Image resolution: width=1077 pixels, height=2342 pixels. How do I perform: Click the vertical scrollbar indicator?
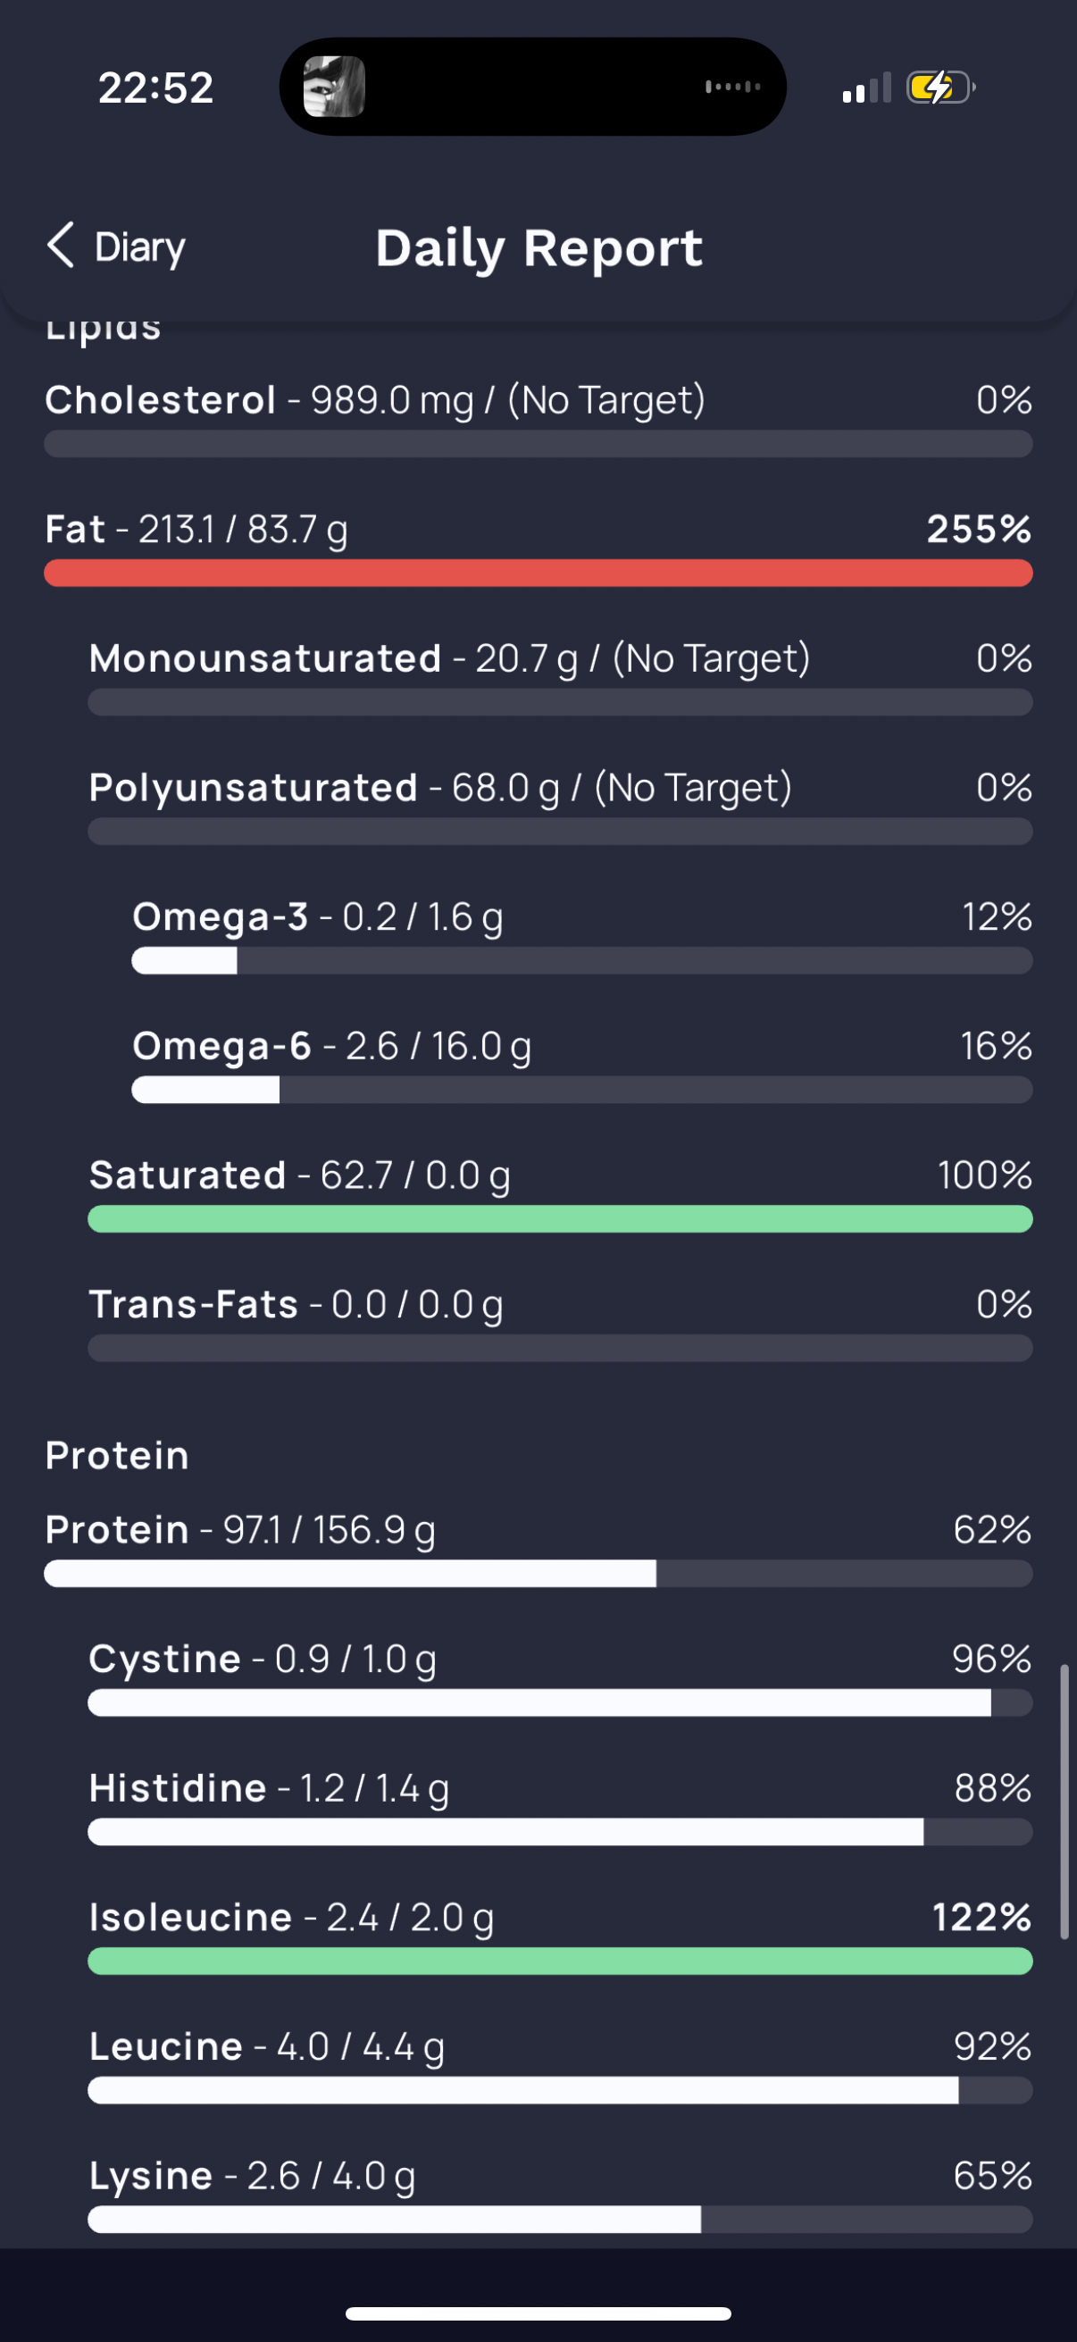[1064, 1801]
